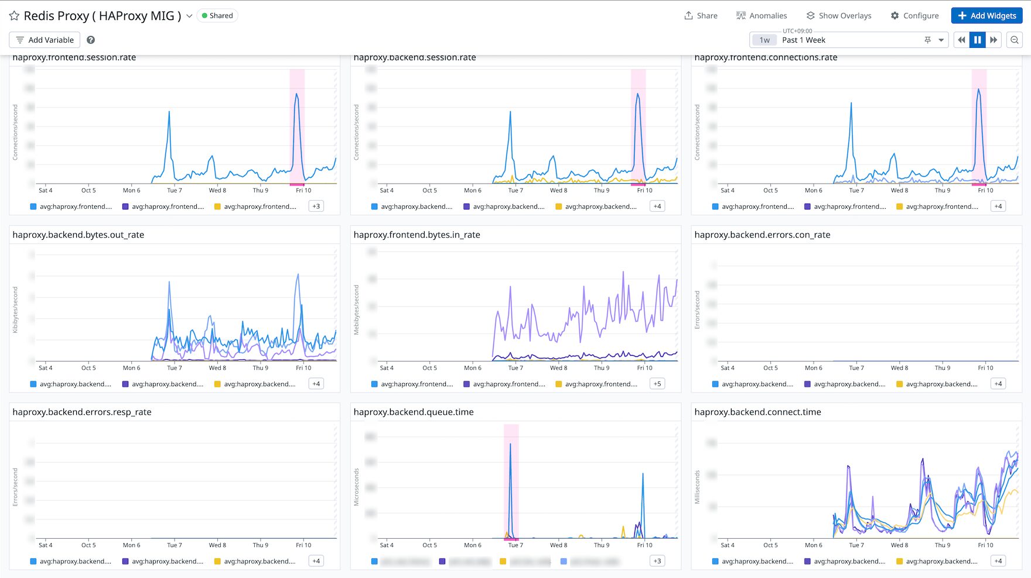The image size is (1031, 578).
Task: Click the zoom out magnifier icon
Action: point(1015,40)
